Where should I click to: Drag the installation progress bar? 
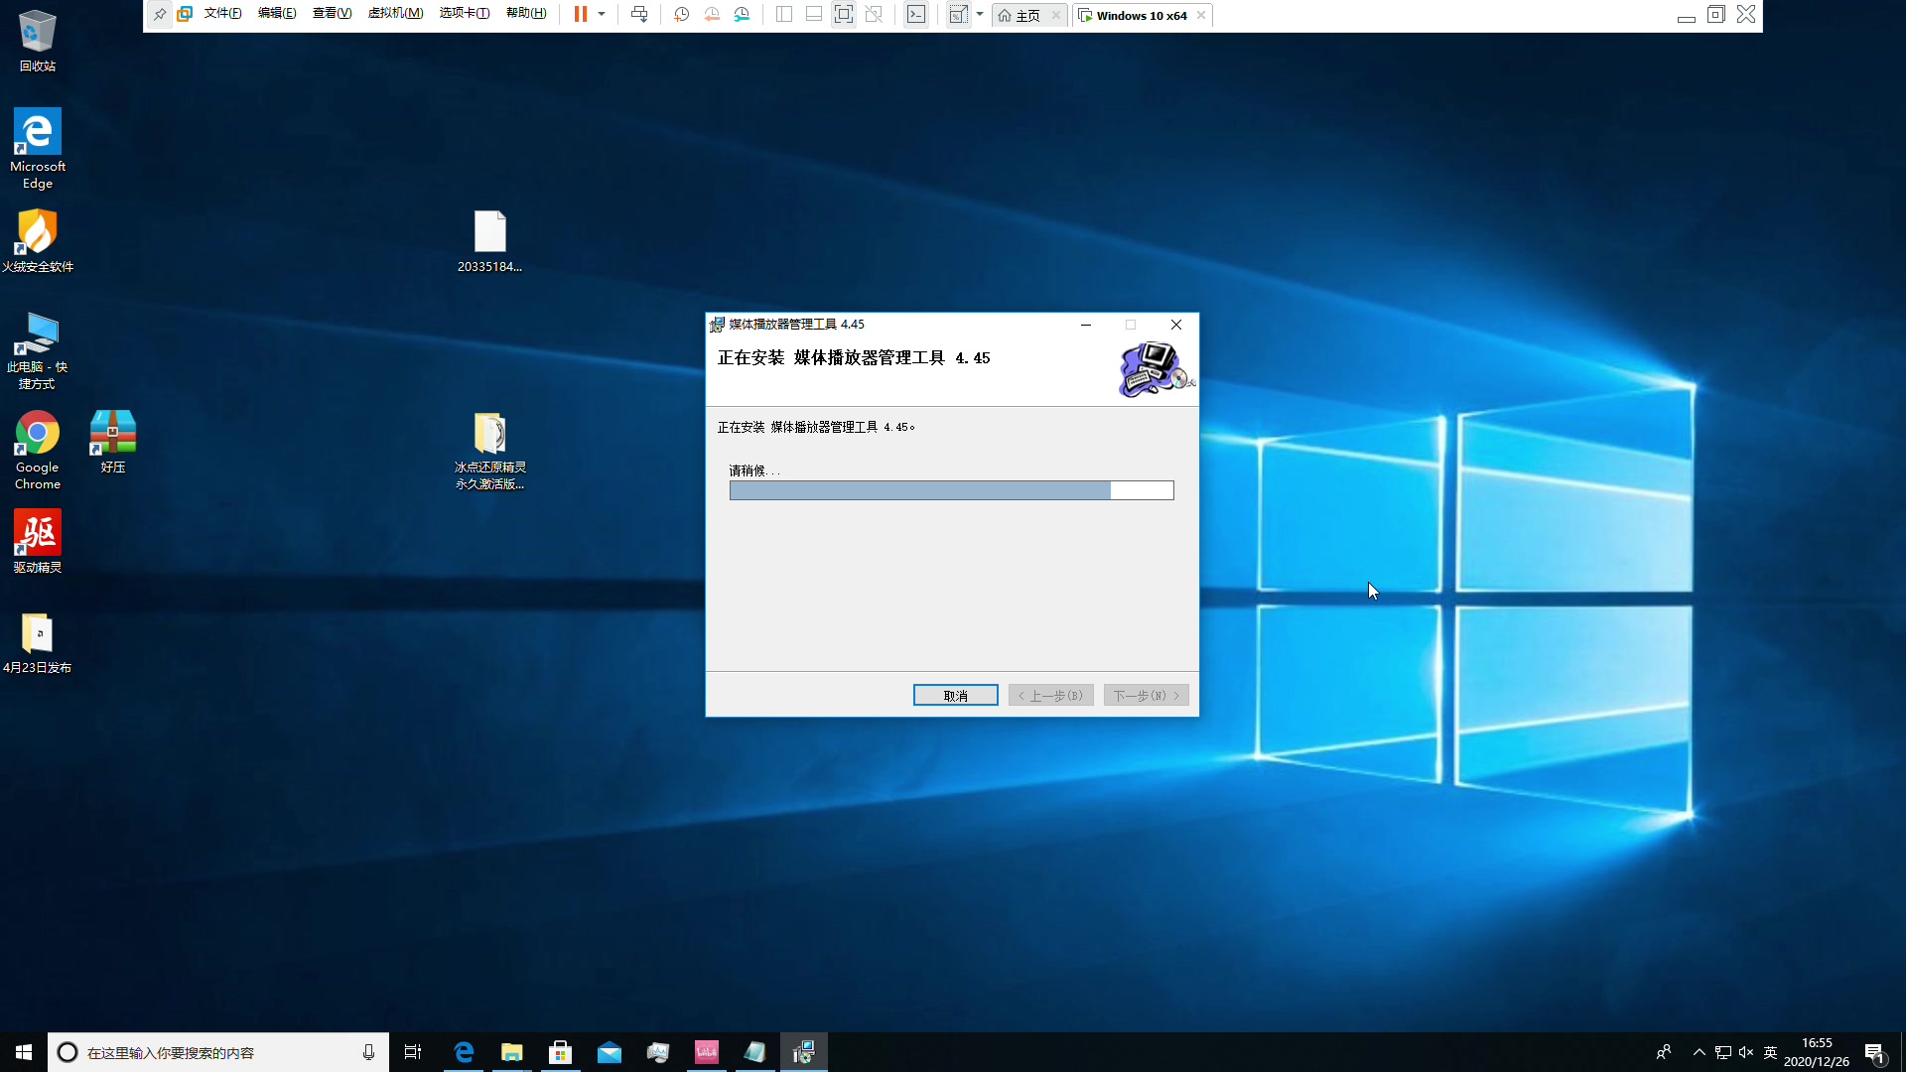[x=952, y=491]
